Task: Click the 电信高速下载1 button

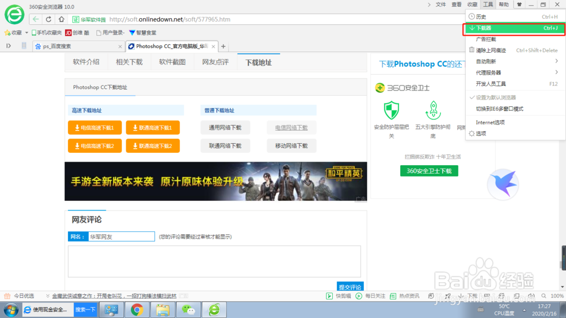Action: (95, 127)
